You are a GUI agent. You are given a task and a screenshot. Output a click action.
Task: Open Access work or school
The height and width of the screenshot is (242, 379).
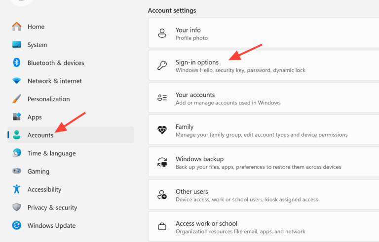[x=264, y=227]
